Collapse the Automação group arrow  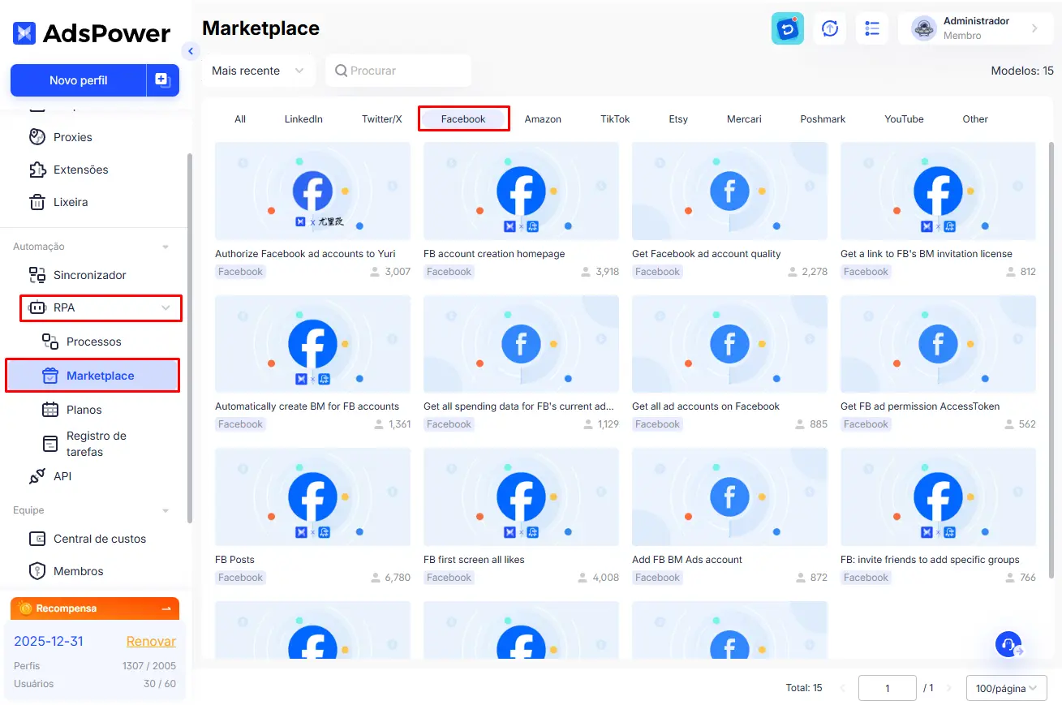166,247
